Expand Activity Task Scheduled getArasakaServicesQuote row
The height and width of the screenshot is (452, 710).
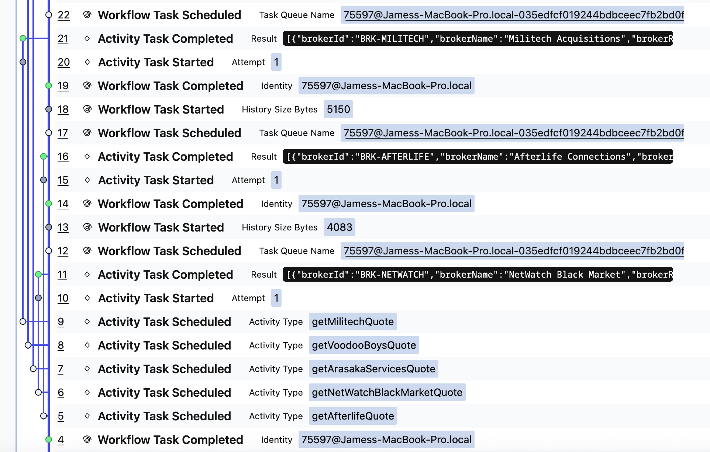[x=164, y=369]
